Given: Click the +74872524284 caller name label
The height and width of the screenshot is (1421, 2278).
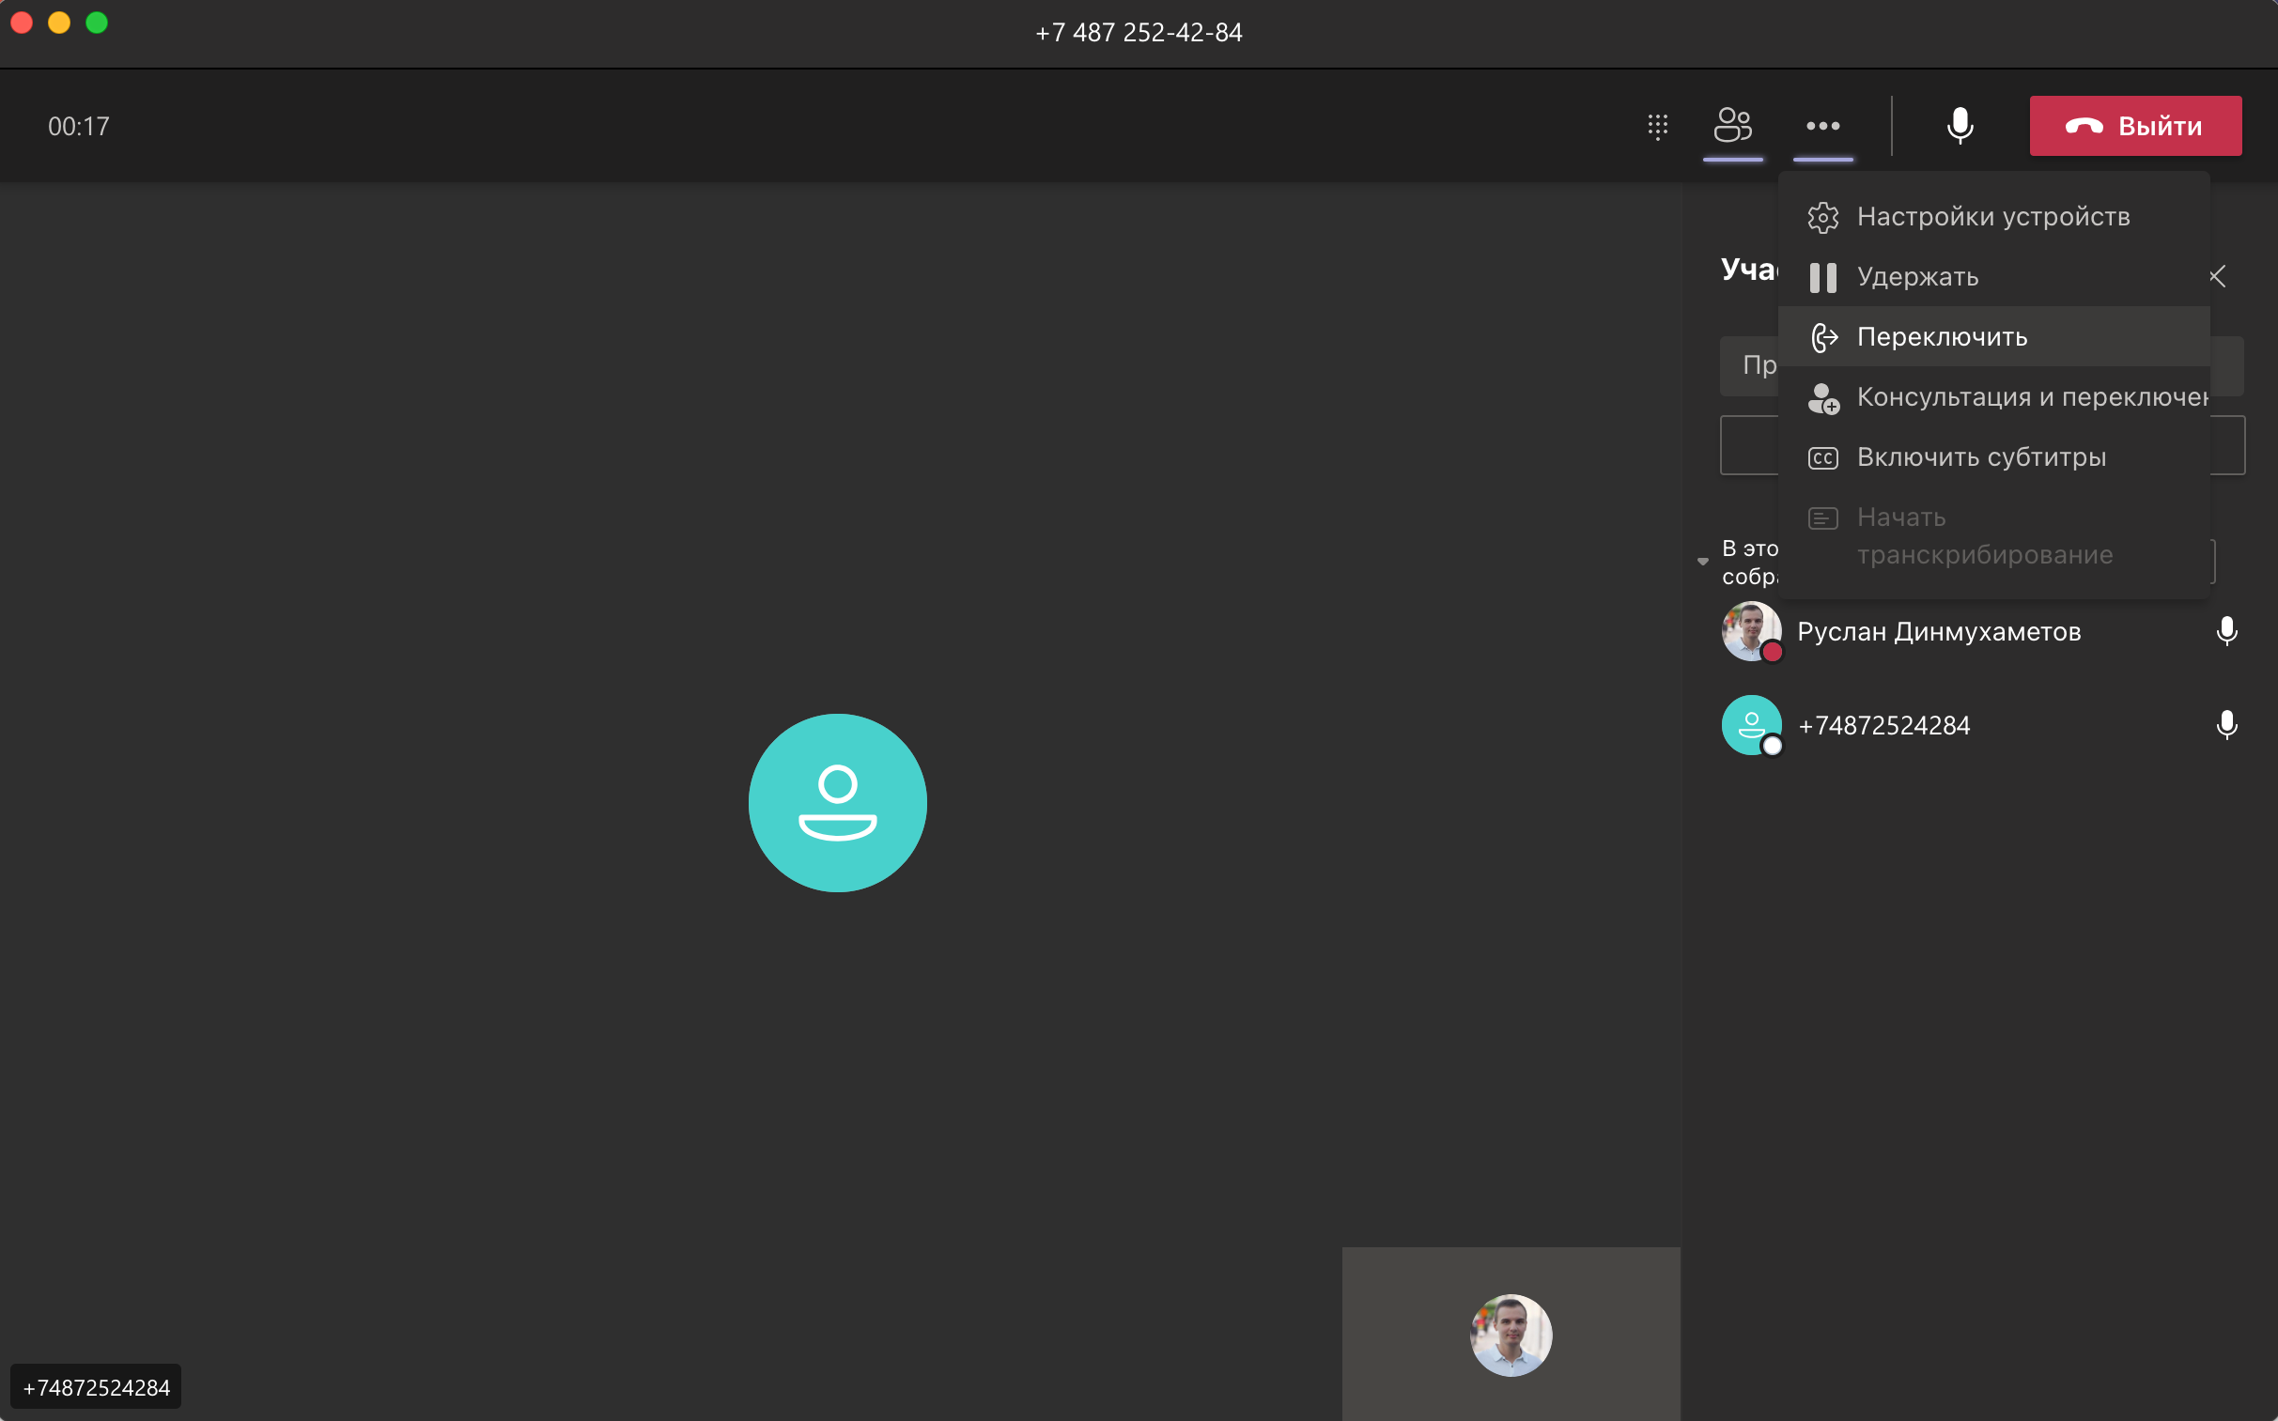Looking at the screenshot, I should point(96,1387).
